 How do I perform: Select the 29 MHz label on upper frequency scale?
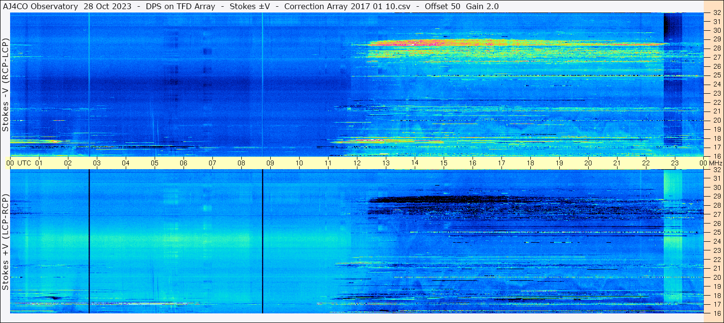(x=717, y=39)
